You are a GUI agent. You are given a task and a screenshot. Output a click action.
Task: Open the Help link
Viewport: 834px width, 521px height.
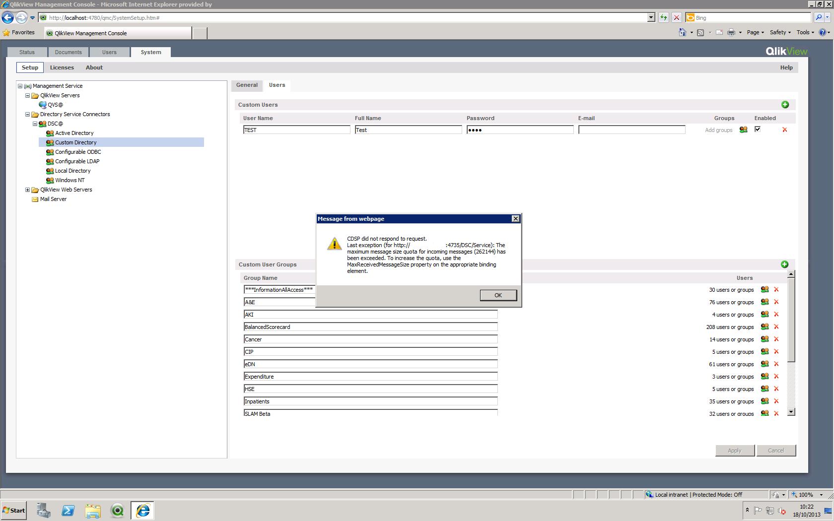tap(786, 67)
